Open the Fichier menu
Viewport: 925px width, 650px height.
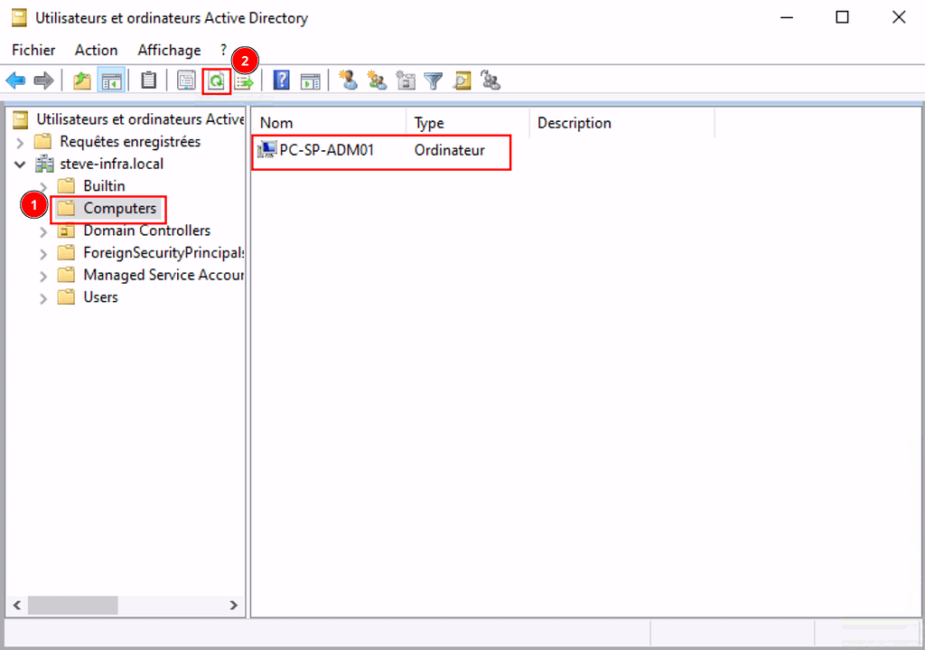[x=33, y=51]
